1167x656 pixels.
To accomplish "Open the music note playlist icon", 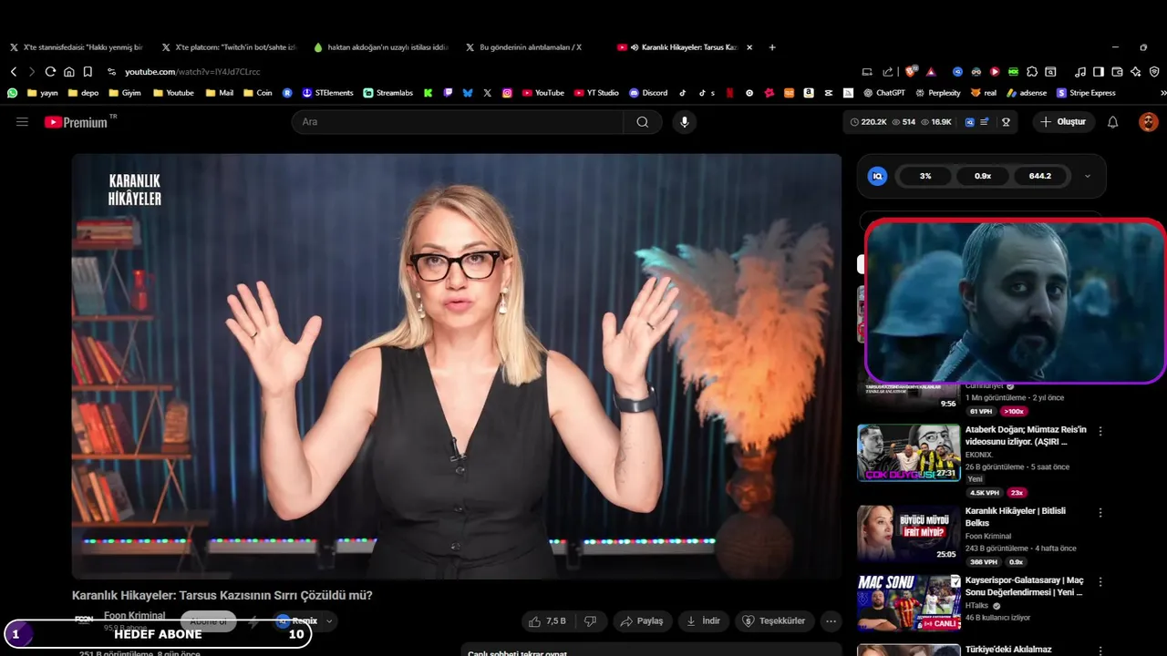I will (1080, 71).
